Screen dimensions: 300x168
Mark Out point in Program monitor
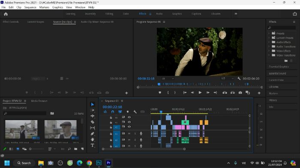click(175, 93)
